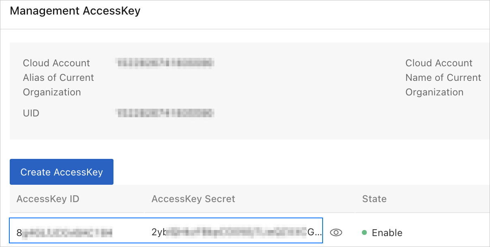Viewport: 490px width, 247px height.
Task: Click the Management AccessKey page title
Action: coord(75,11)
